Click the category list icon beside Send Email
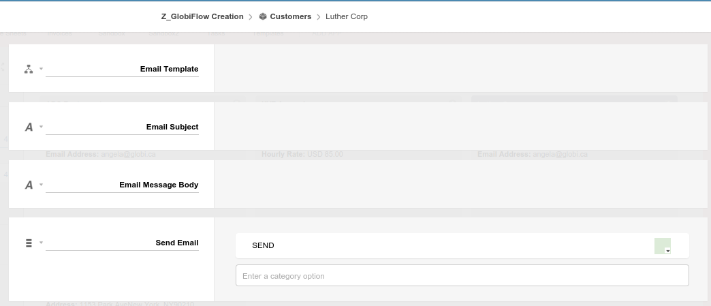The image size is (711, 306). (29, 243)
